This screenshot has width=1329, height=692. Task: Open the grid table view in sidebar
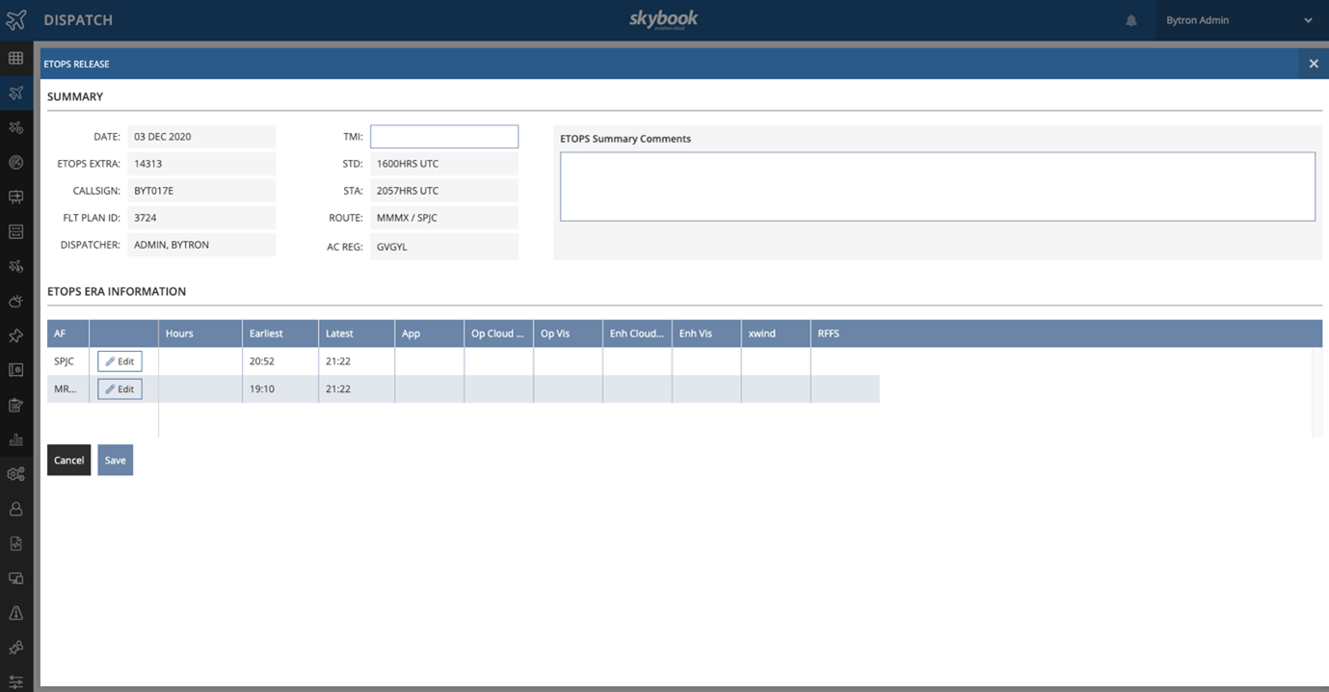tap(16, 58)
